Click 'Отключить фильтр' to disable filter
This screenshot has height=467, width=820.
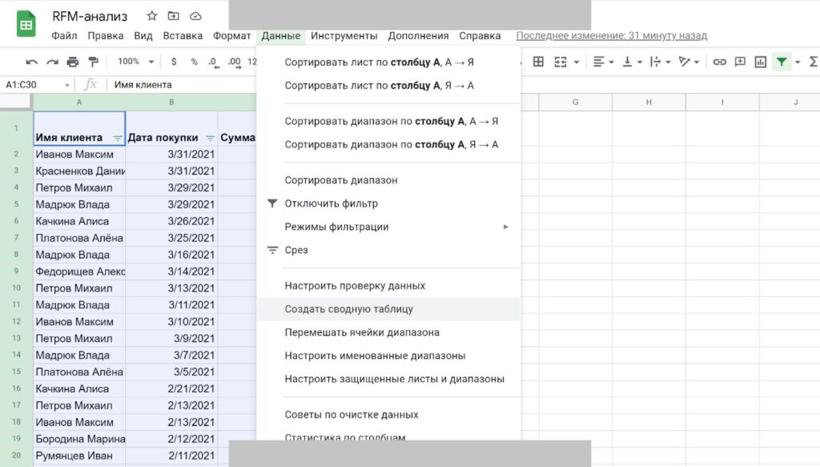pyautogui.click(x=331, y=203)
